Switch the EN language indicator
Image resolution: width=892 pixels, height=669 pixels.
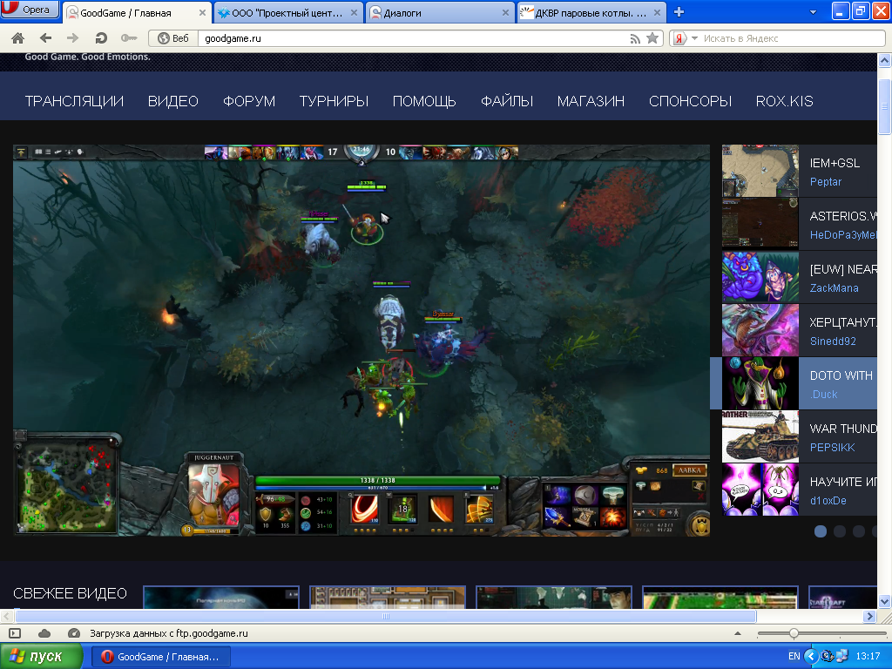(794, 657)
